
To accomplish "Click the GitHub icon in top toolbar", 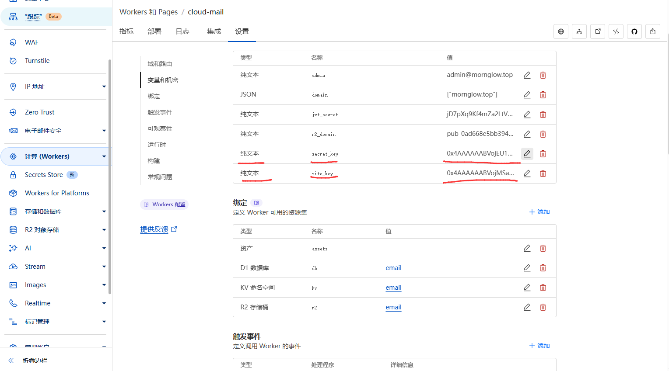I will pyautogui.click(x=634, y=31).
